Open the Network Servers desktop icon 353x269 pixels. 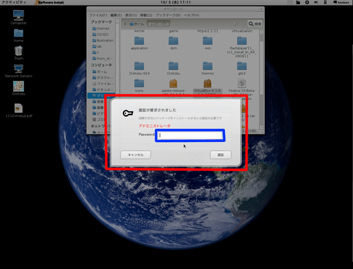[x=19, y=71]
